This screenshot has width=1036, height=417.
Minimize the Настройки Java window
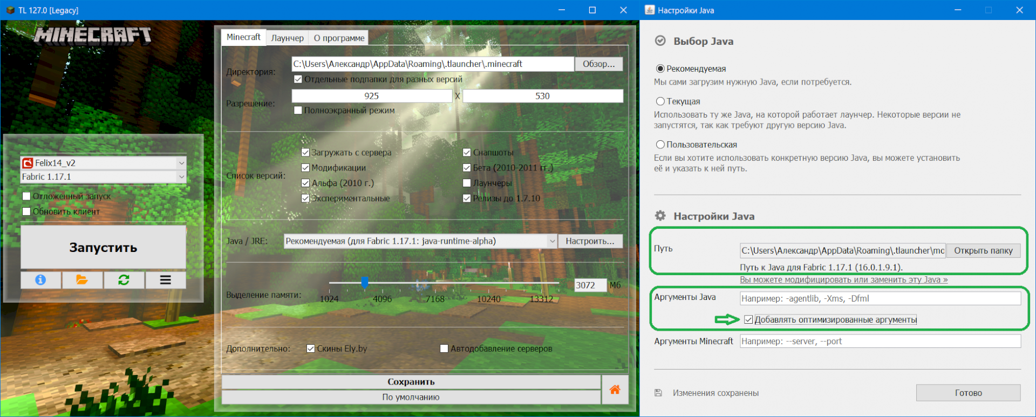[x=958, y=10]
